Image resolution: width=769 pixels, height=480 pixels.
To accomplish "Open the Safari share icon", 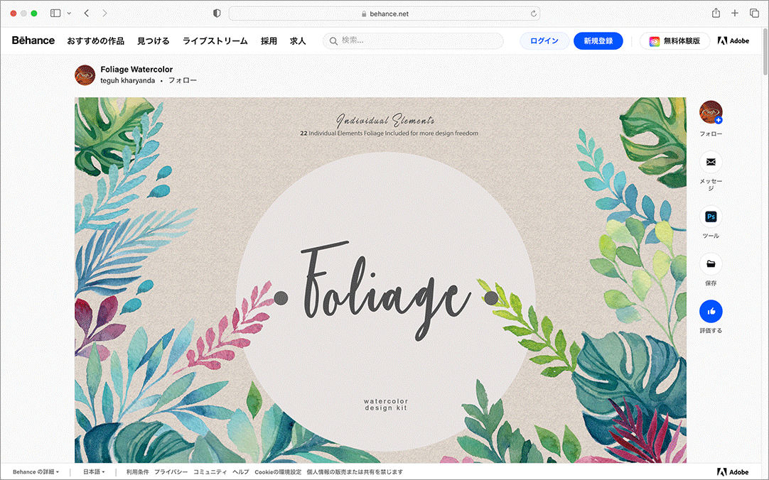I will click(x=716, y=13).
